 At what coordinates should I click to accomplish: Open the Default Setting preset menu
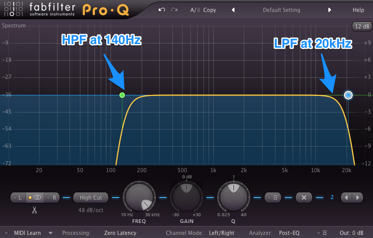click(281, 10)
